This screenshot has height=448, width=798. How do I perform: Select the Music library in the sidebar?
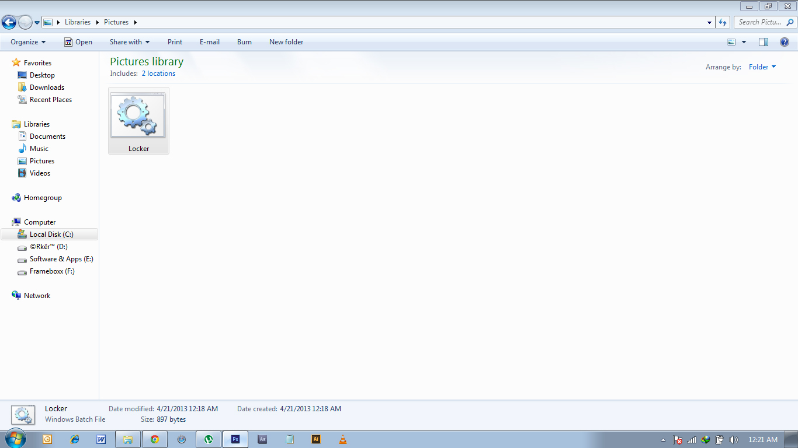coord(40,148)
